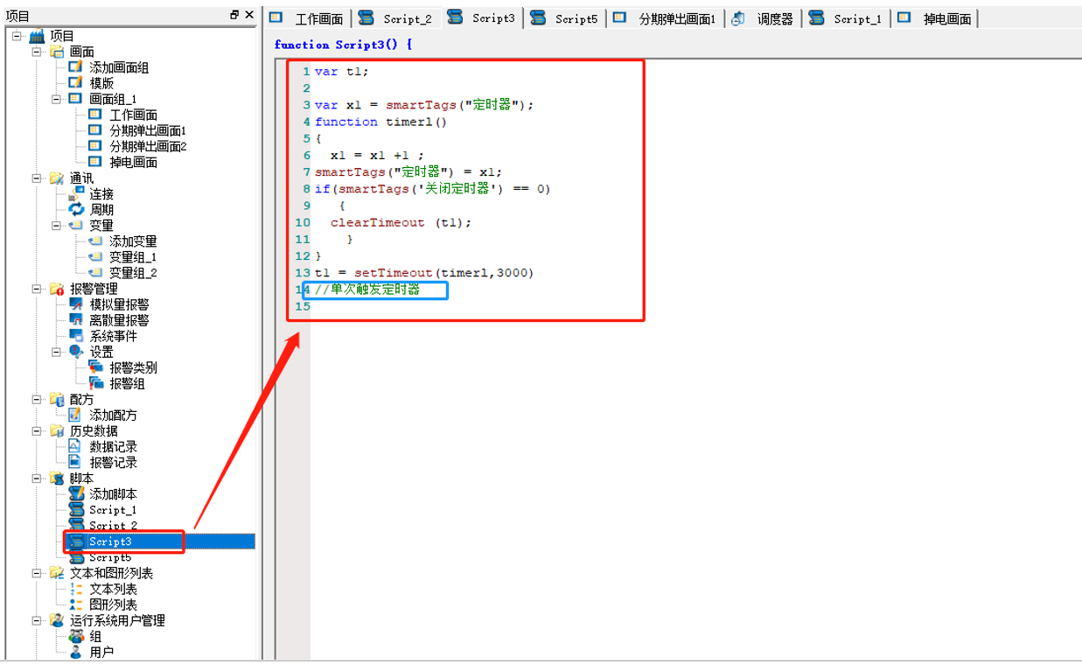Screen dimensions: 1082x664
Task: Open 掉电画面 icon in project tree
Action: (x=95, y=162)
